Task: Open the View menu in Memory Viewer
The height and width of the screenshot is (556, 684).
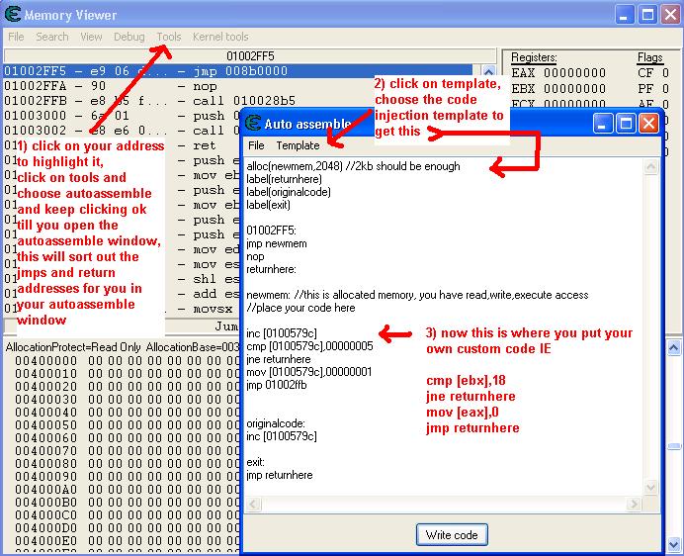Action: [91, 37]
